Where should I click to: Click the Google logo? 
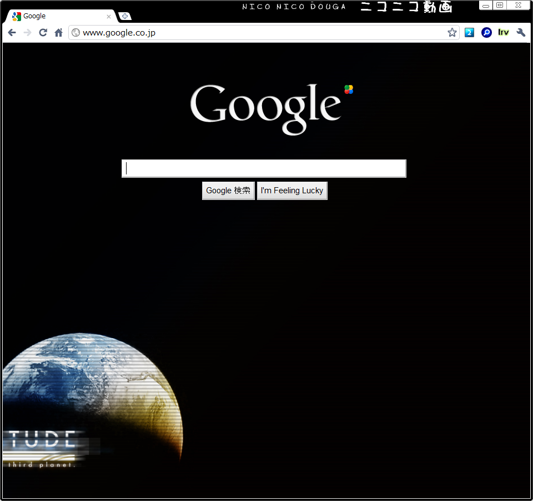click(x=271, y=109)
